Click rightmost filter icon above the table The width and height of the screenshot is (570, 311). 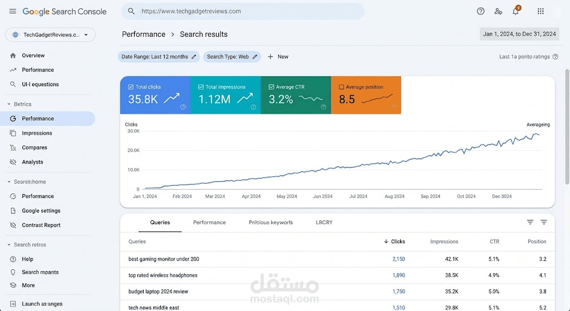(x=544, y=222)
